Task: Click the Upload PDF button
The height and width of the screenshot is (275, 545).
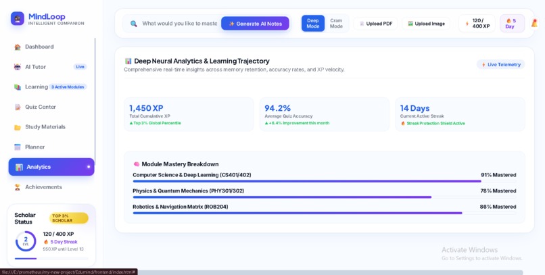Action: [x=376, y=24]
